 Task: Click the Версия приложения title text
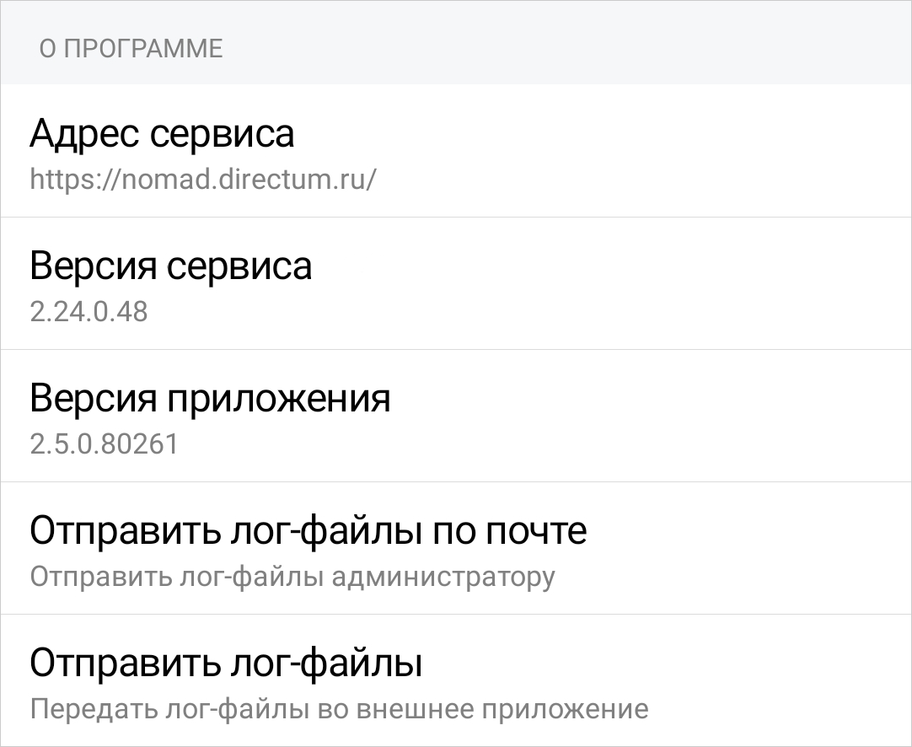point(210,399)
